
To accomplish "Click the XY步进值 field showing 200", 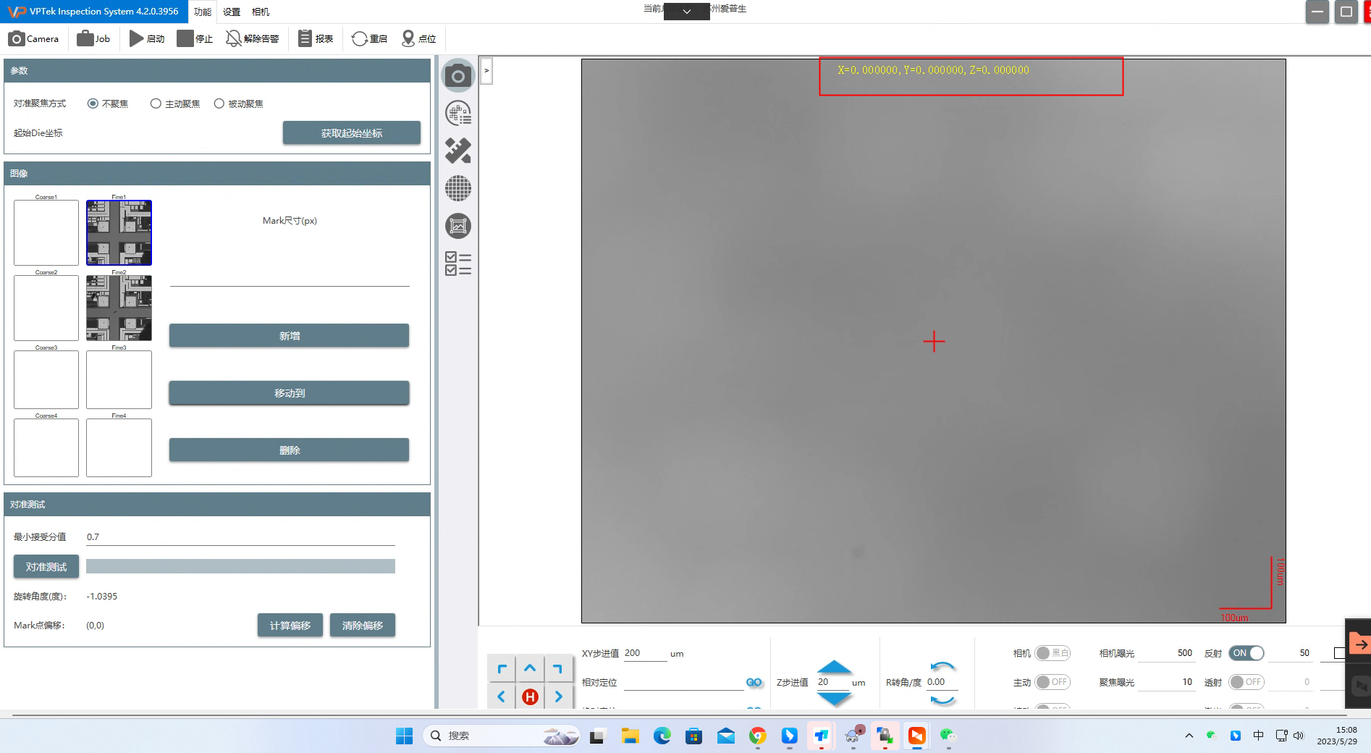I will coord(644,653).
